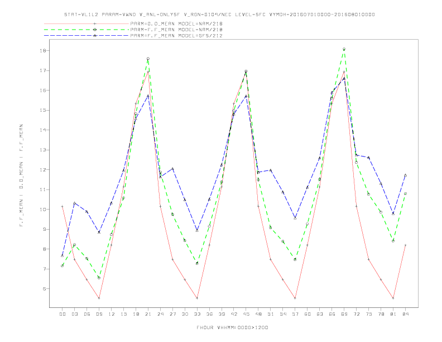The height and width of the screenshot is (342, 442).
Task: Click x-axis tick label 09
Action: [x=99, y=314]
